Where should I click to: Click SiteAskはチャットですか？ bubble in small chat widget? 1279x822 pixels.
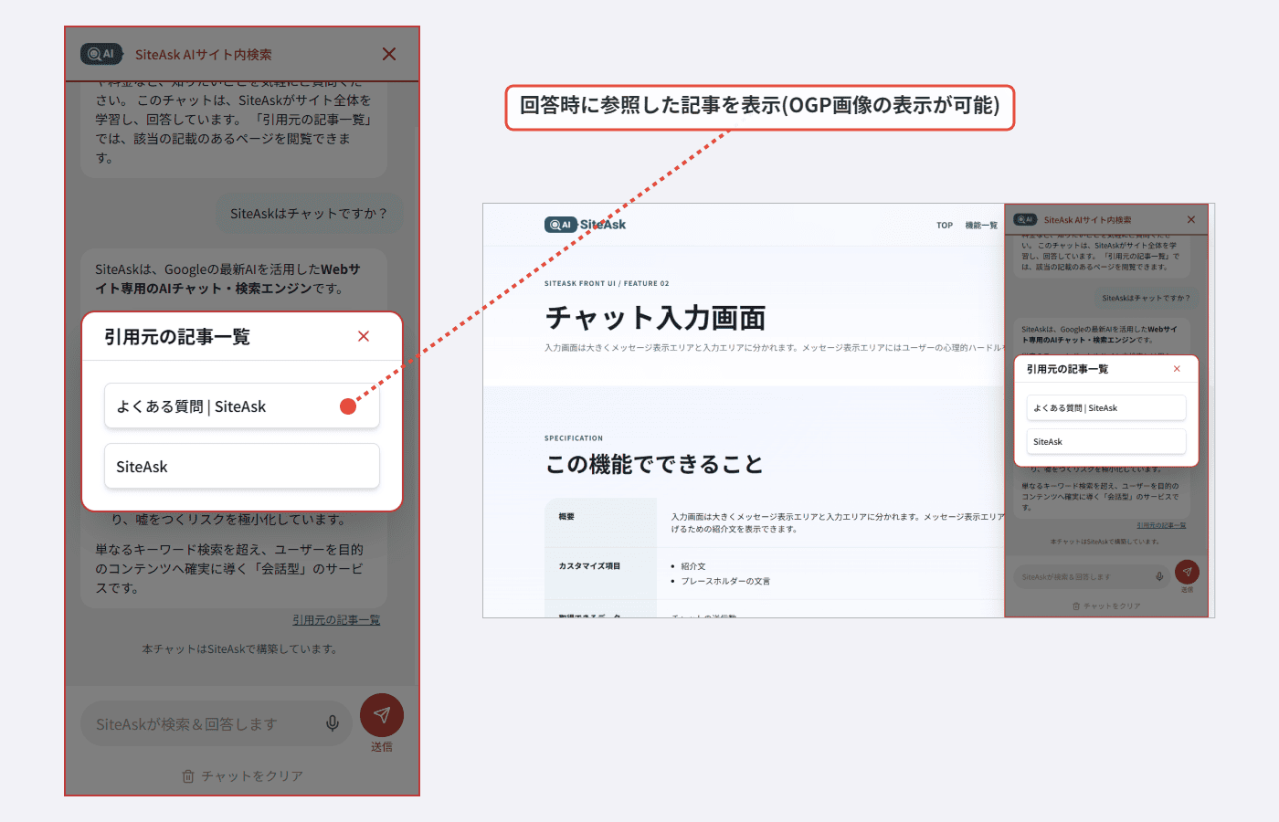point(1146,298)
